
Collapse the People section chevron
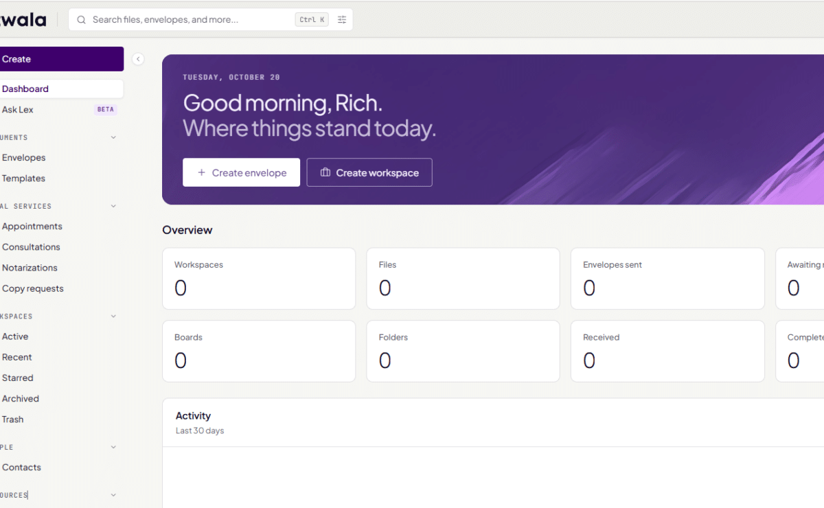[113, 447]
